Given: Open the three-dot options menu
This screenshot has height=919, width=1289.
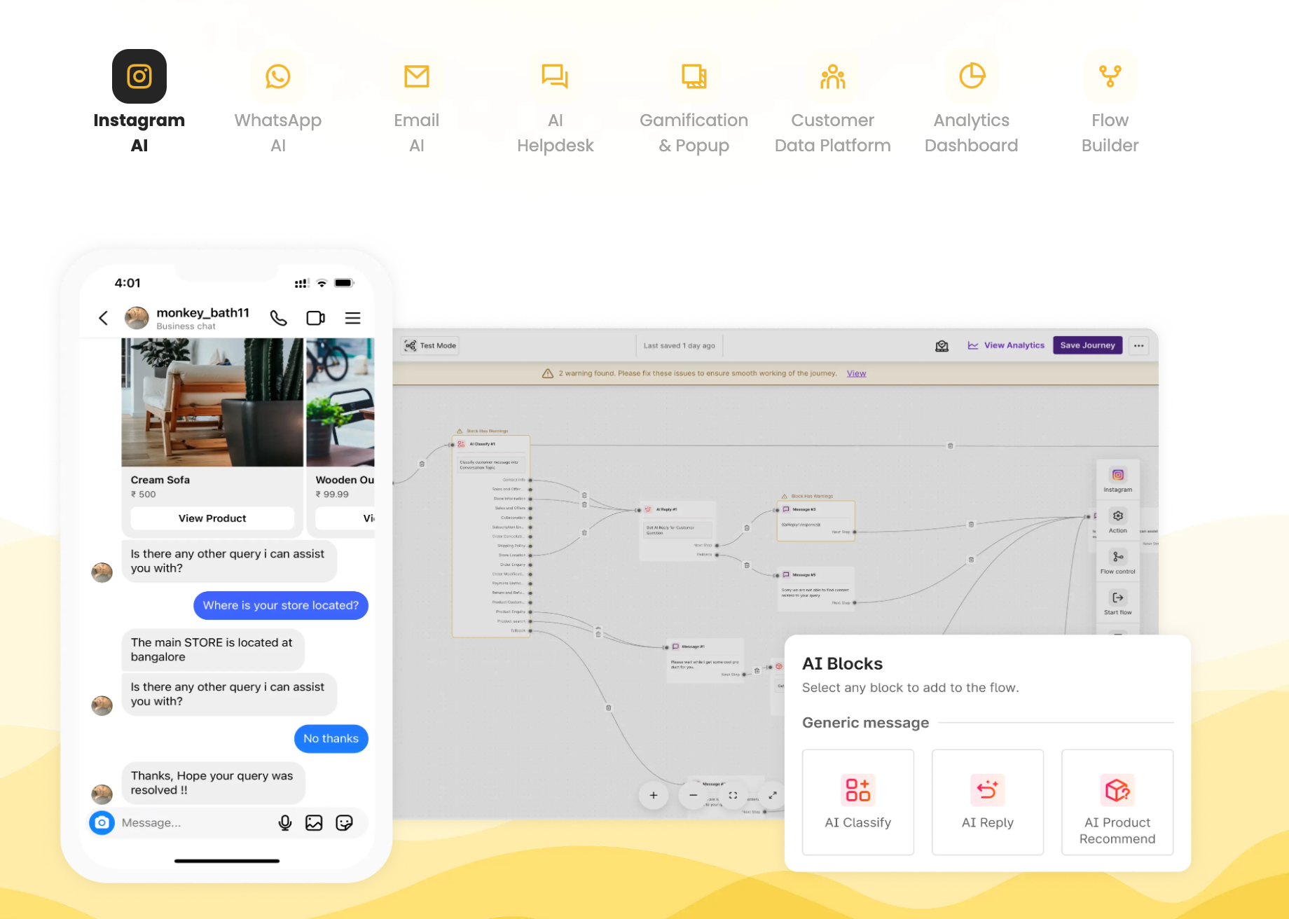Looking at the screenshot, I should [1139, 345].
